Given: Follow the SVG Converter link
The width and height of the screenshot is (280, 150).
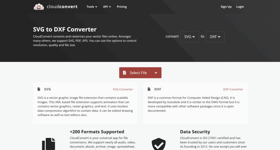Looking at the screenshot, I should click(x=123, y=89).
